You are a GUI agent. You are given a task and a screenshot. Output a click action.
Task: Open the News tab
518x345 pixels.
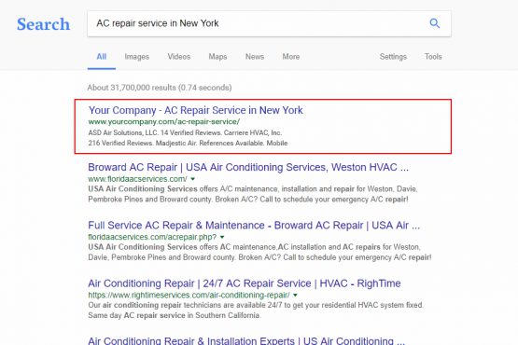255,57
